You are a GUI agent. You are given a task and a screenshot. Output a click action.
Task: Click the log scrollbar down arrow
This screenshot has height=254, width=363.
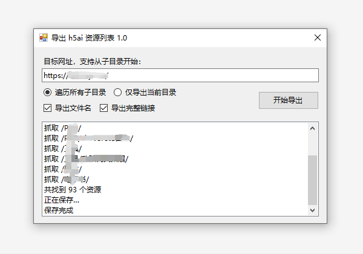pos(313,210)
